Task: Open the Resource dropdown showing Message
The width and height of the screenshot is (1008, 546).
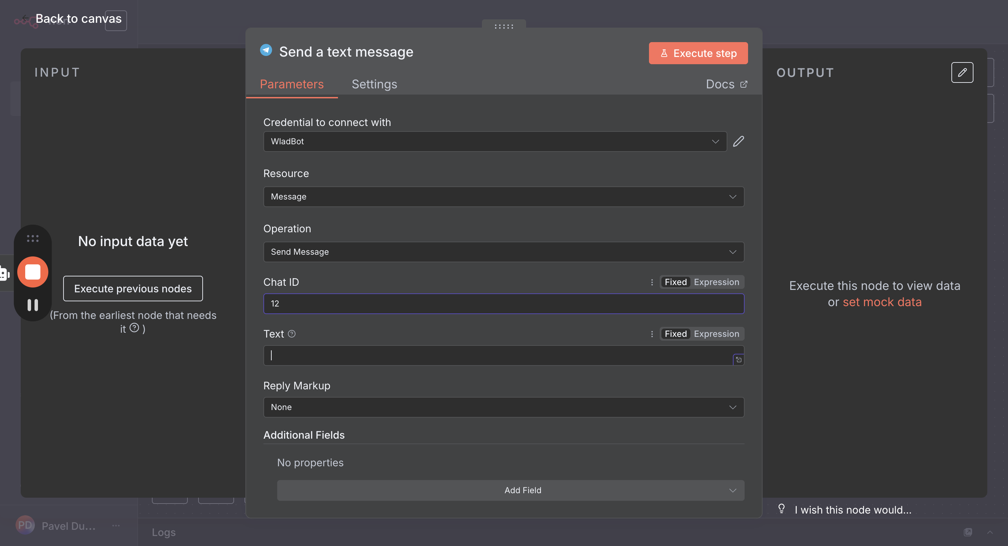Action: pos(503,197)
